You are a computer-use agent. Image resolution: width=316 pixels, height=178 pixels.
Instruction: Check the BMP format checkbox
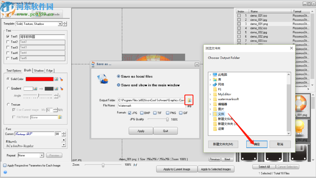(x=142, y=113)
